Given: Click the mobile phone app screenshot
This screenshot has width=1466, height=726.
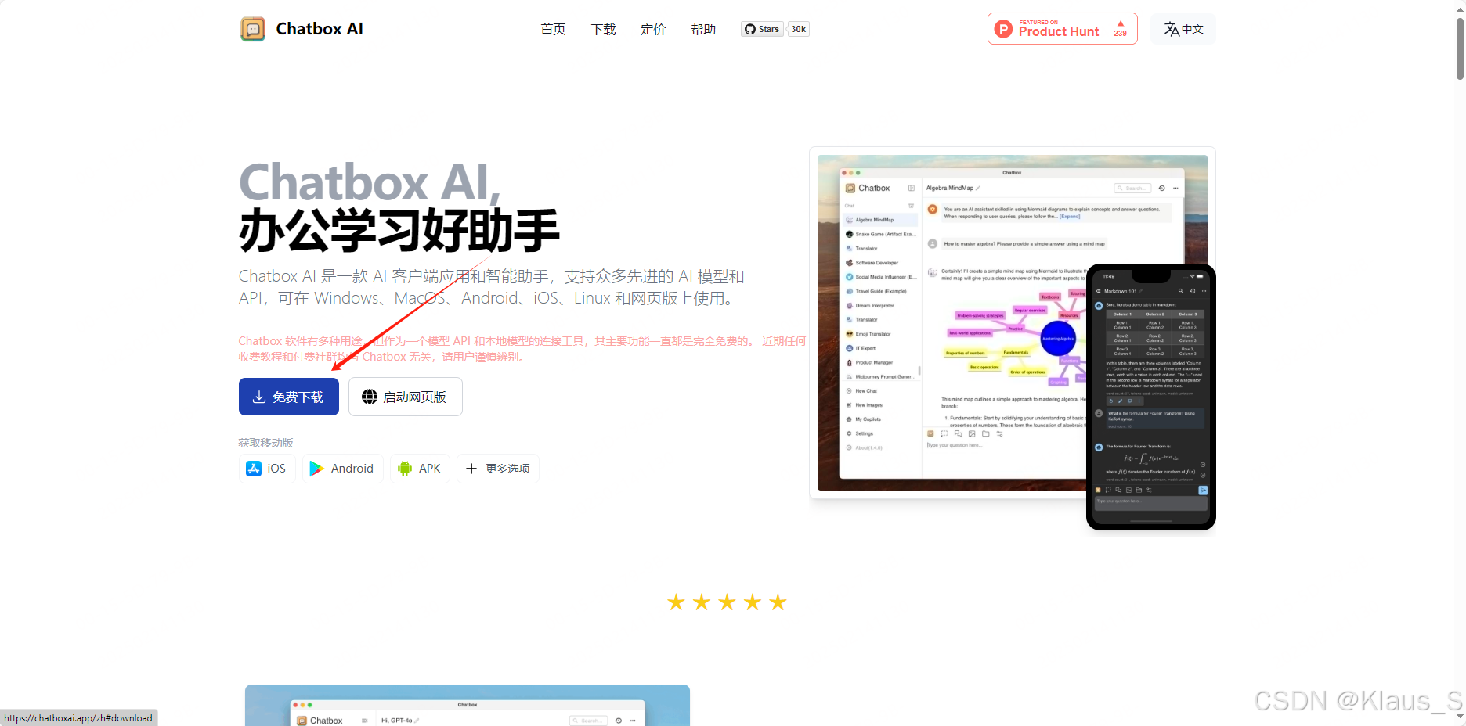Looking at the screenshot, I should point(1150,397).
